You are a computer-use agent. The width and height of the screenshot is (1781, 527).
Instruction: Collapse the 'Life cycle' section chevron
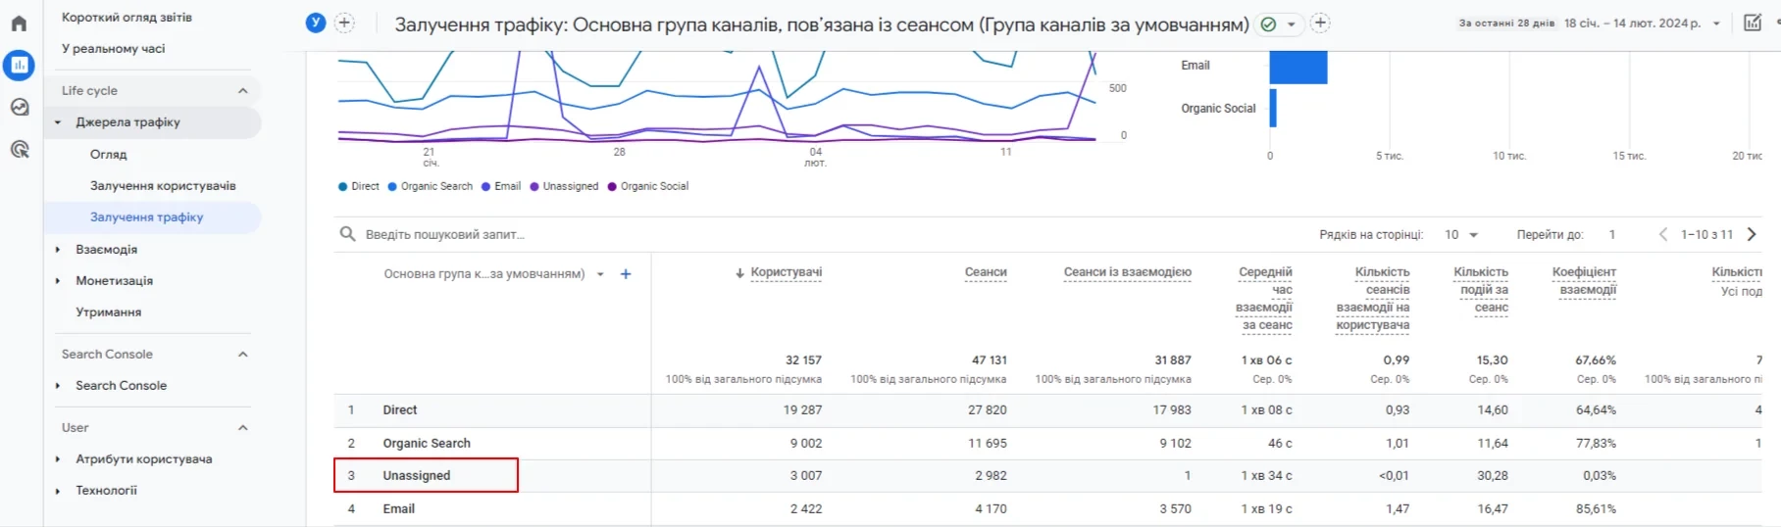point(243,91)
